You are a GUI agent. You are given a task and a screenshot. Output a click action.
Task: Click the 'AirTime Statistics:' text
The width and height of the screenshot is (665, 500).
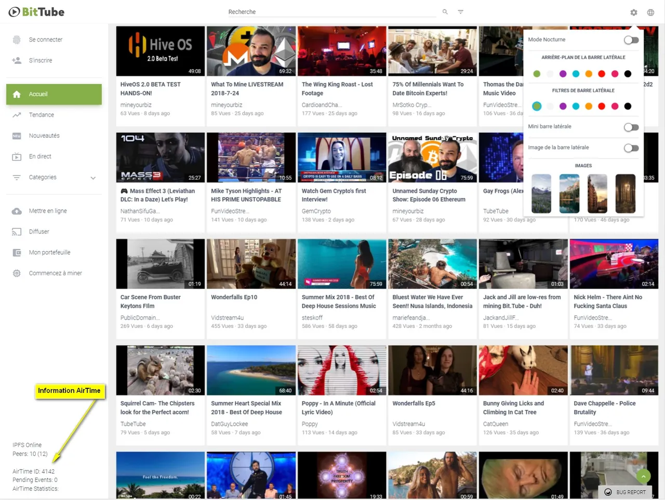pos(35,489)
